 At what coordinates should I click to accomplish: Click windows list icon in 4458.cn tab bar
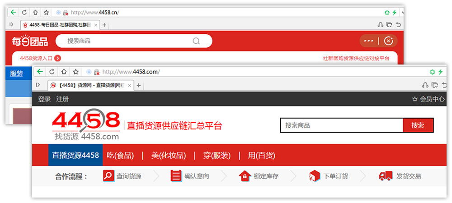click(x=390, y=25)
